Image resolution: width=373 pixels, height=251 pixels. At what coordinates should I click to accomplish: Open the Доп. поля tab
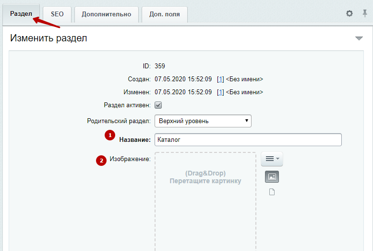tap(164, 14)
